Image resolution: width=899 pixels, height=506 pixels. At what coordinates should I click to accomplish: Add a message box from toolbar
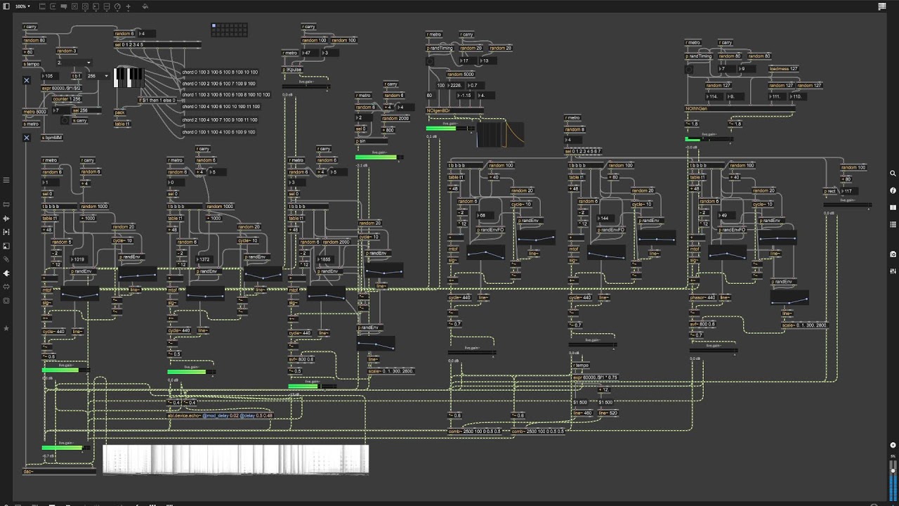click(x=53, y=6)
